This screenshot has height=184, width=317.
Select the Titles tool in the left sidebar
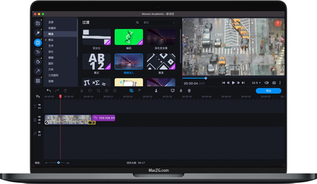pyautogui.click(x=38, y=52)
